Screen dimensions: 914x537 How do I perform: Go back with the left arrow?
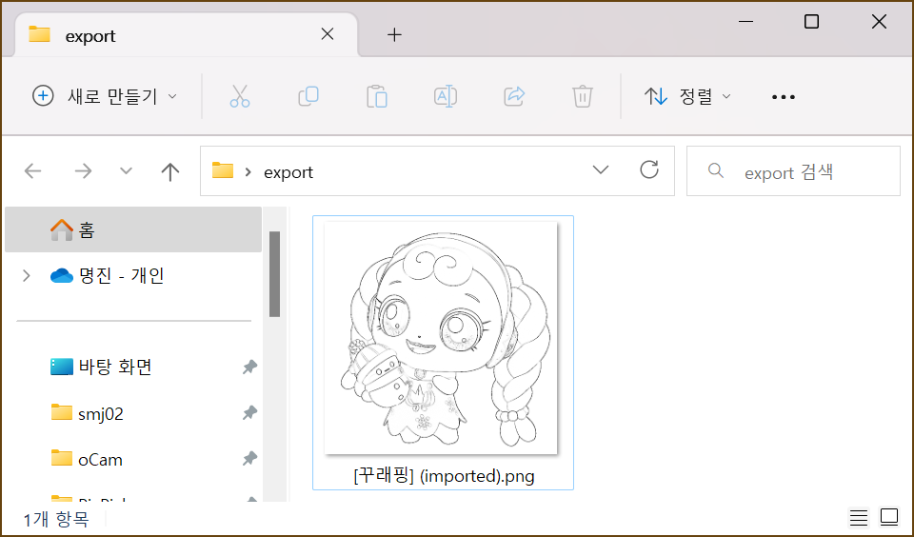pos(33,170)
